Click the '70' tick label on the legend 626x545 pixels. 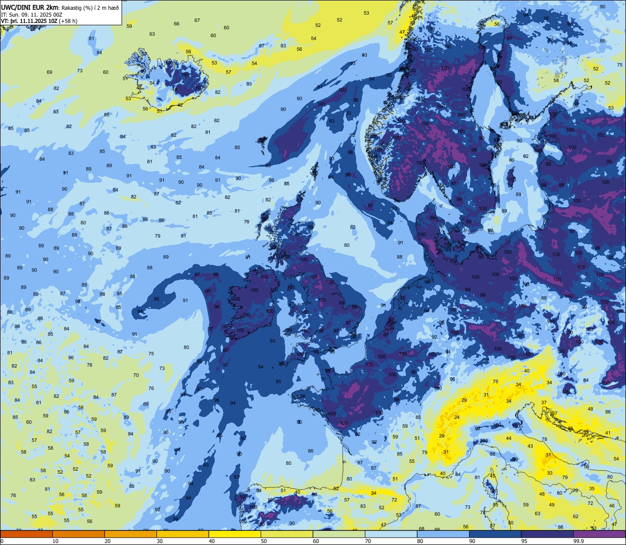[x=368, y=541]
